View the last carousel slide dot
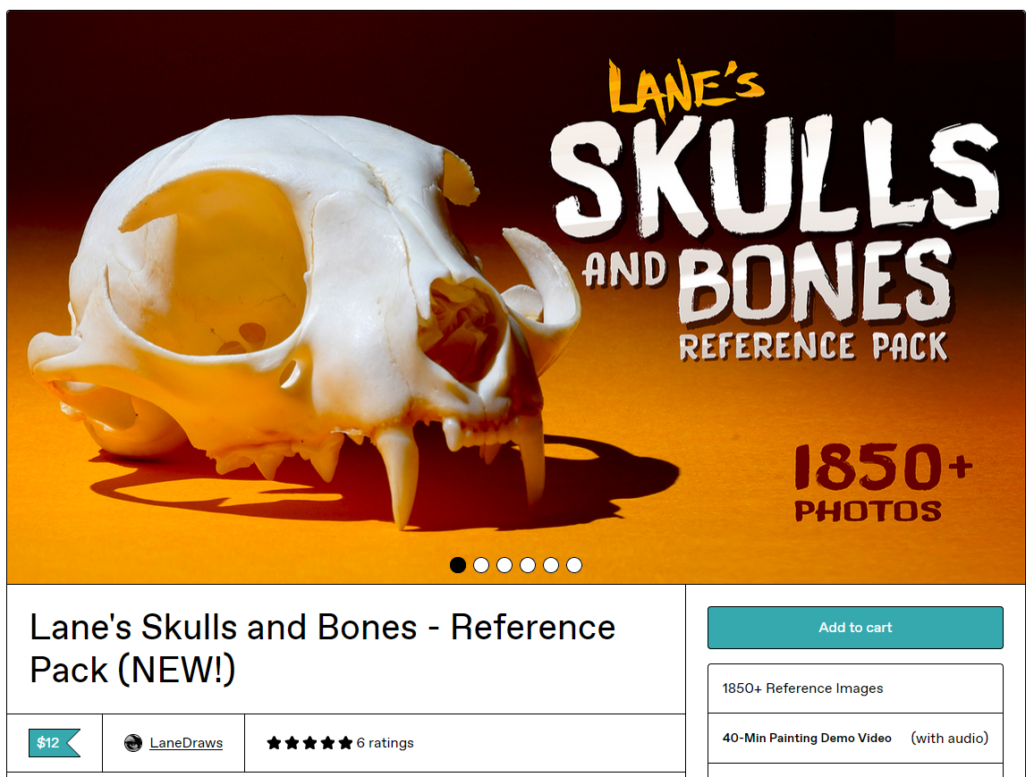Viewport: 1034px width, 777px height. tap(574, 565)
